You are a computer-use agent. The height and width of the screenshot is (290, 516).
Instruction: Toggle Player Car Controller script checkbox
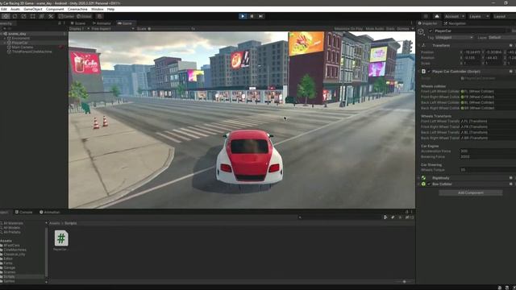coord(428,72)
